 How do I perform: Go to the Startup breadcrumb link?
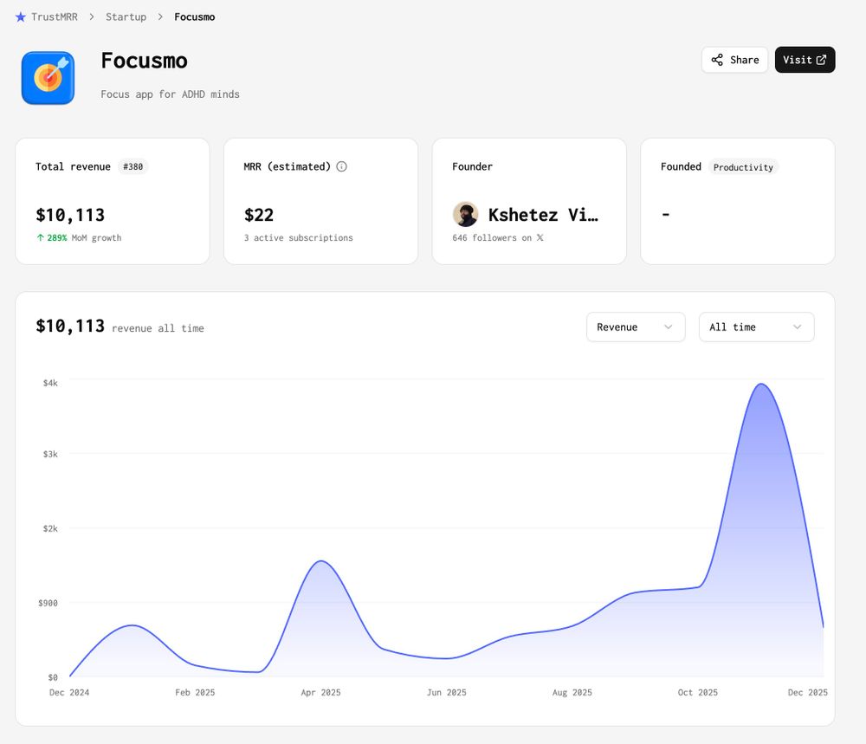click(x=126, y=17)
